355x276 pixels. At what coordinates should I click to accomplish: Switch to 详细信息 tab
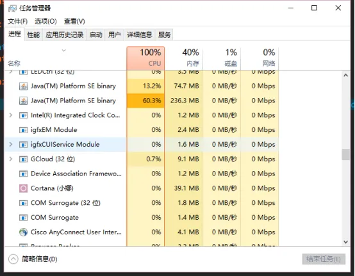tap(140, 35)
